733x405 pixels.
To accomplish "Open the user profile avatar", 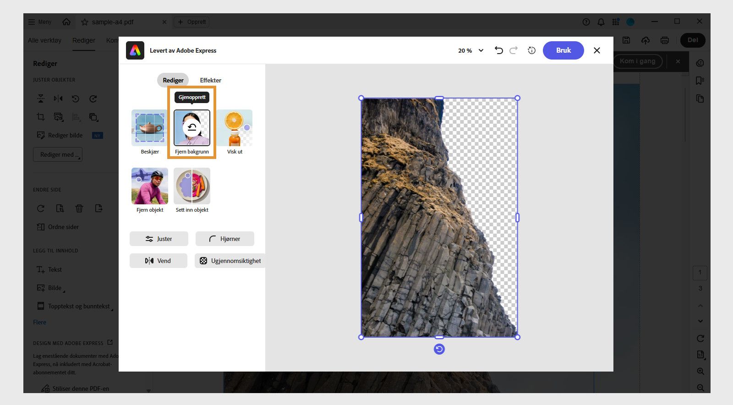I will (x=631, y=22).
